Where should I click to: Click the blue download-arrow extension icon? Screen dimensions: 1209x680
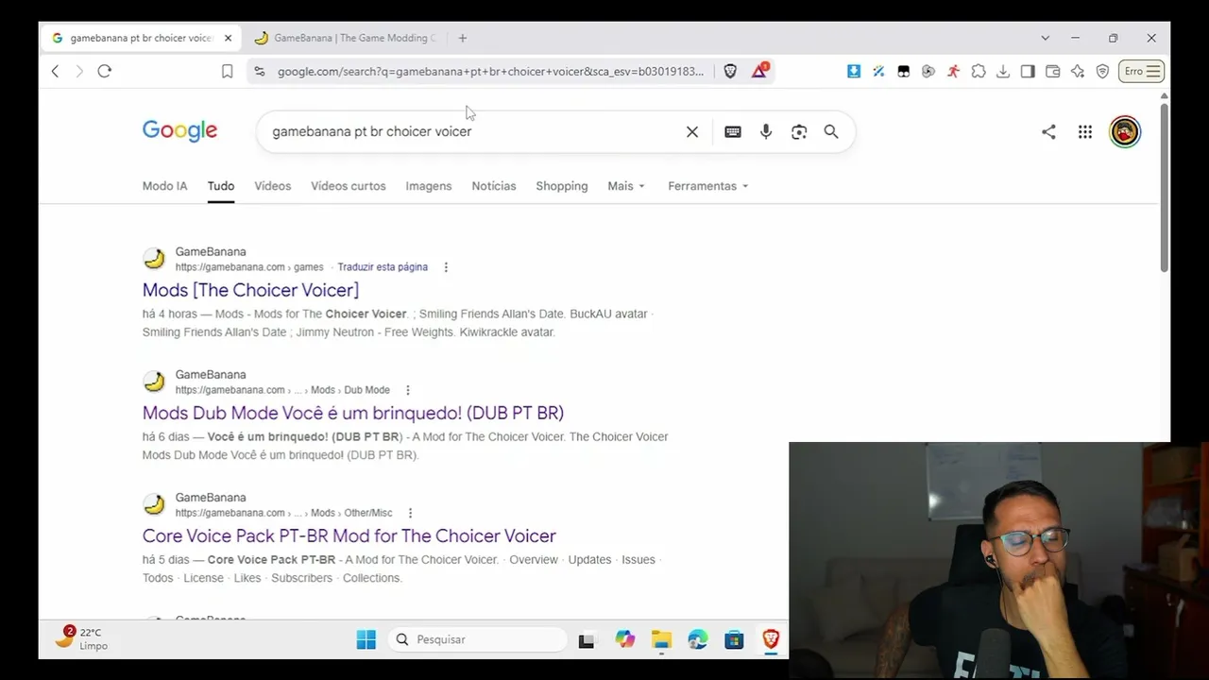(854, 71)
